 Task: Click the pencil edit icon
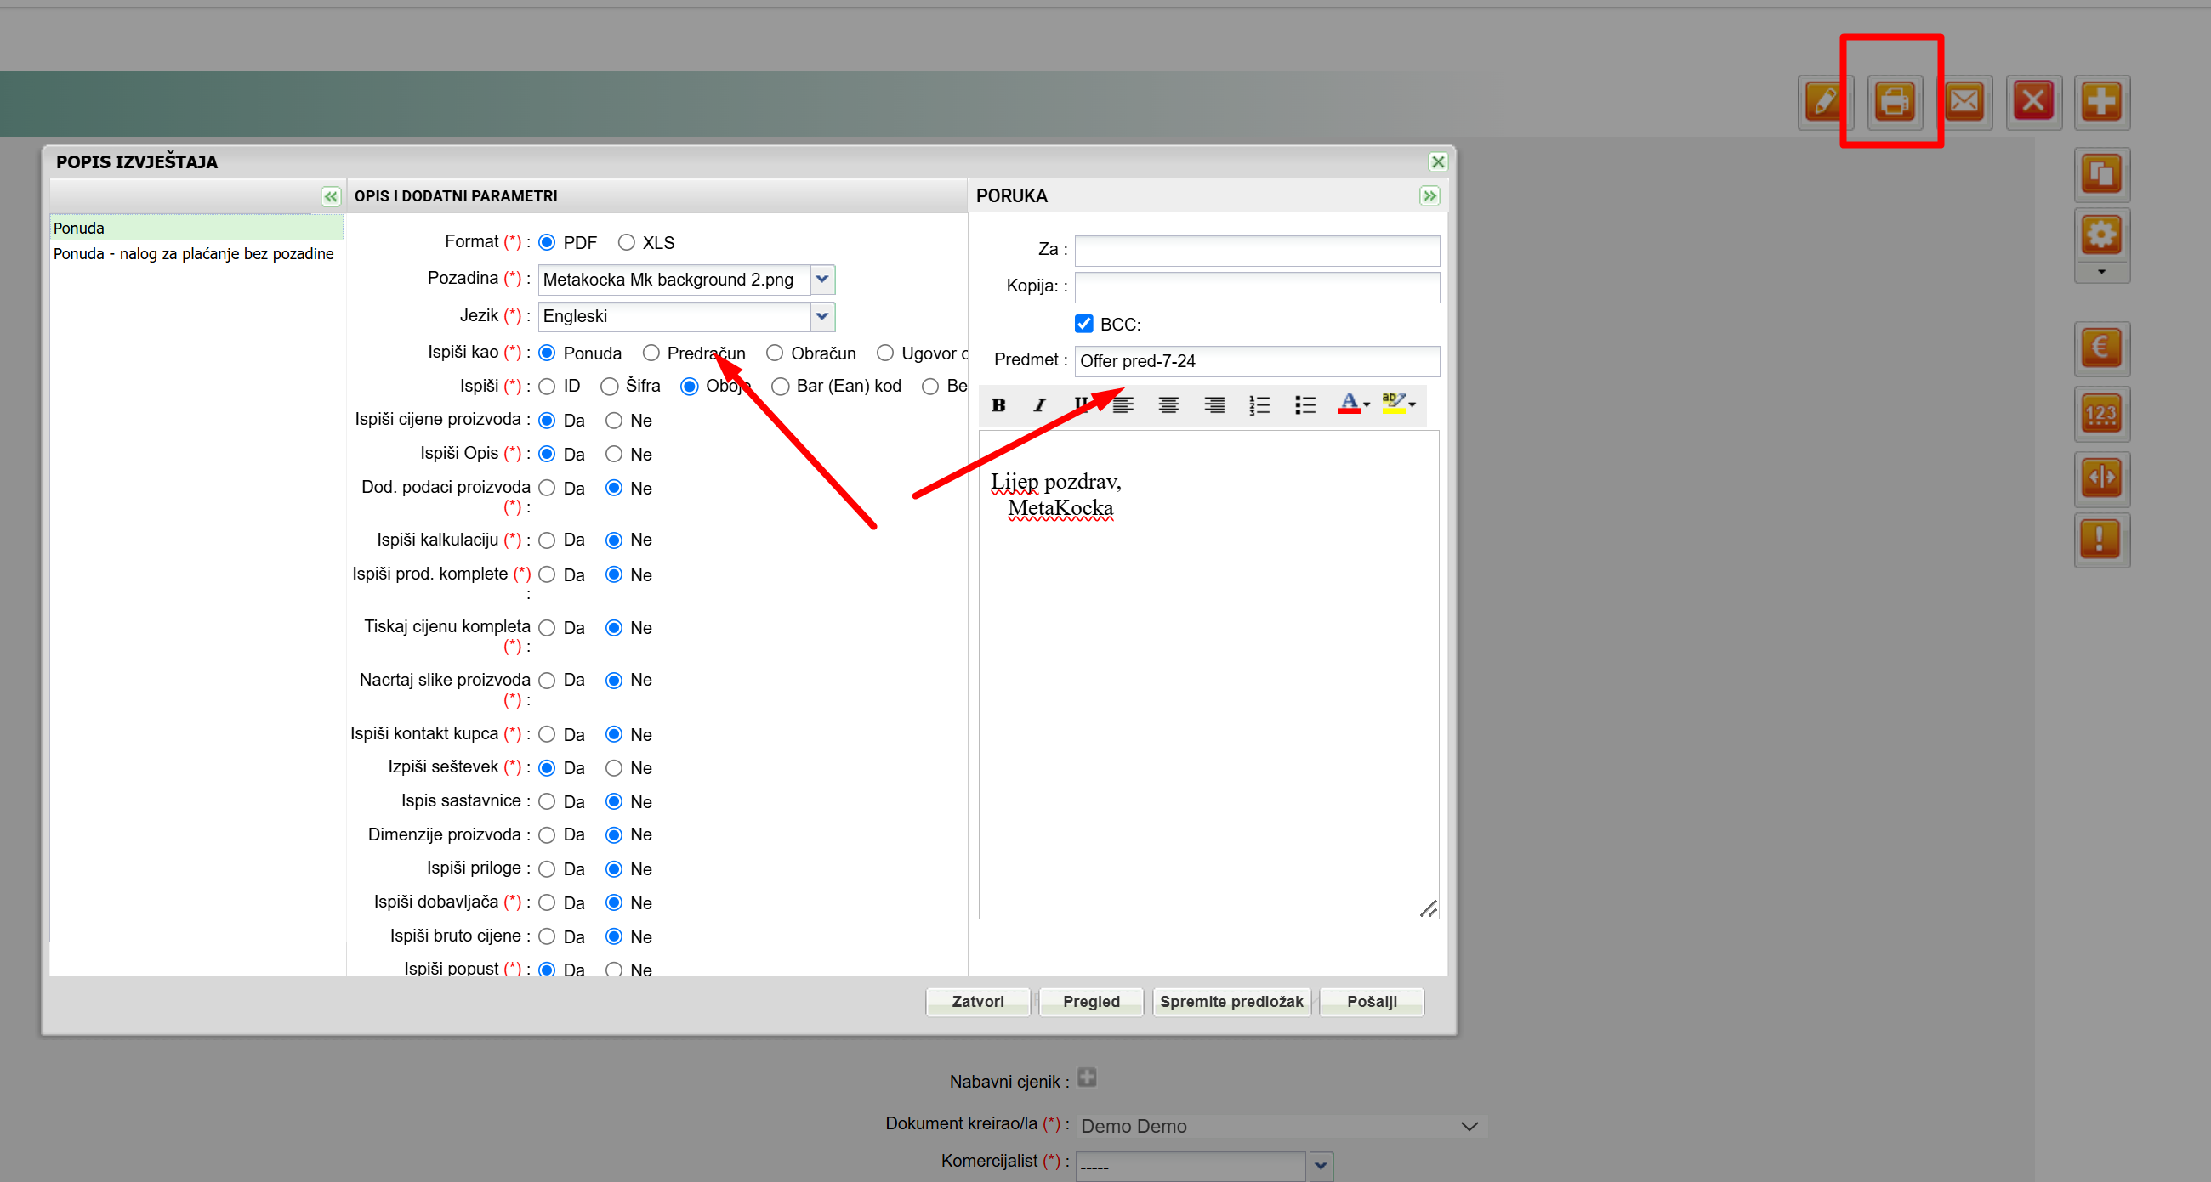pos(1824,101)
